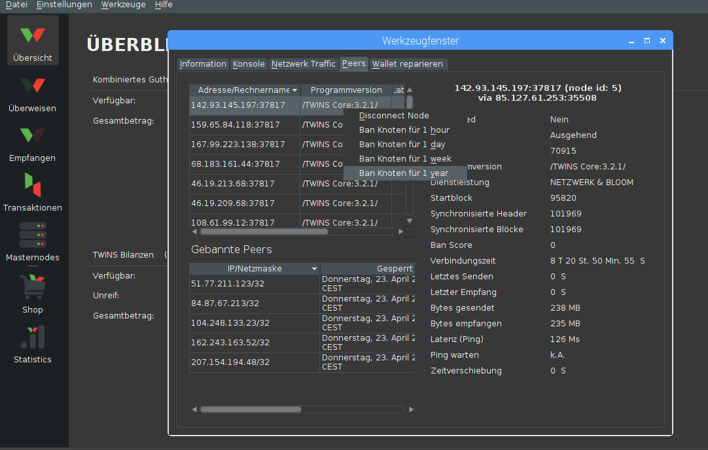Open the Masternodes server icon
Image resolution: width=708 pixels, height=450 pixels.
[33, 241]
